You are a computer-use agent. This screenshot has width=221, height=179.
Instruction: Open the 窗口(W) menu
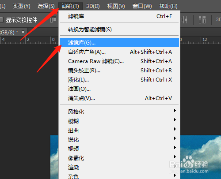coord(142,6)
